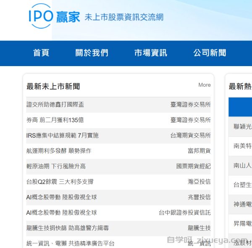252x248 pixels.
Task: Click More link in 最新未上市新聞
Action: coord(205,85)
